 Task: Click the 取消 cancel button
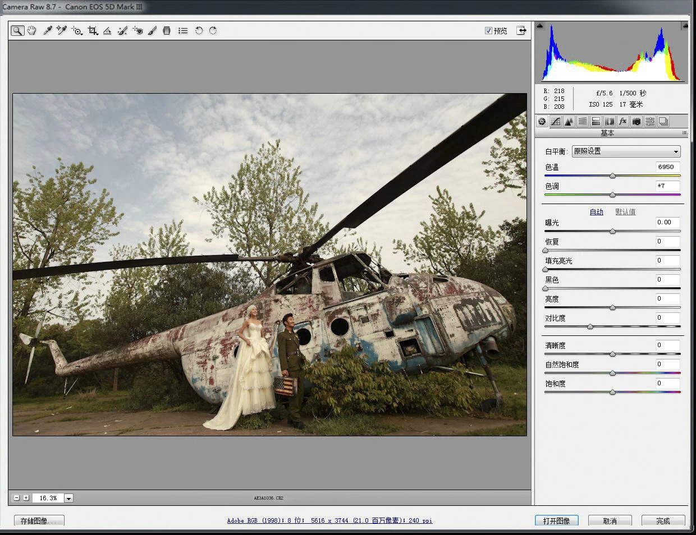[x=610, y=521]
